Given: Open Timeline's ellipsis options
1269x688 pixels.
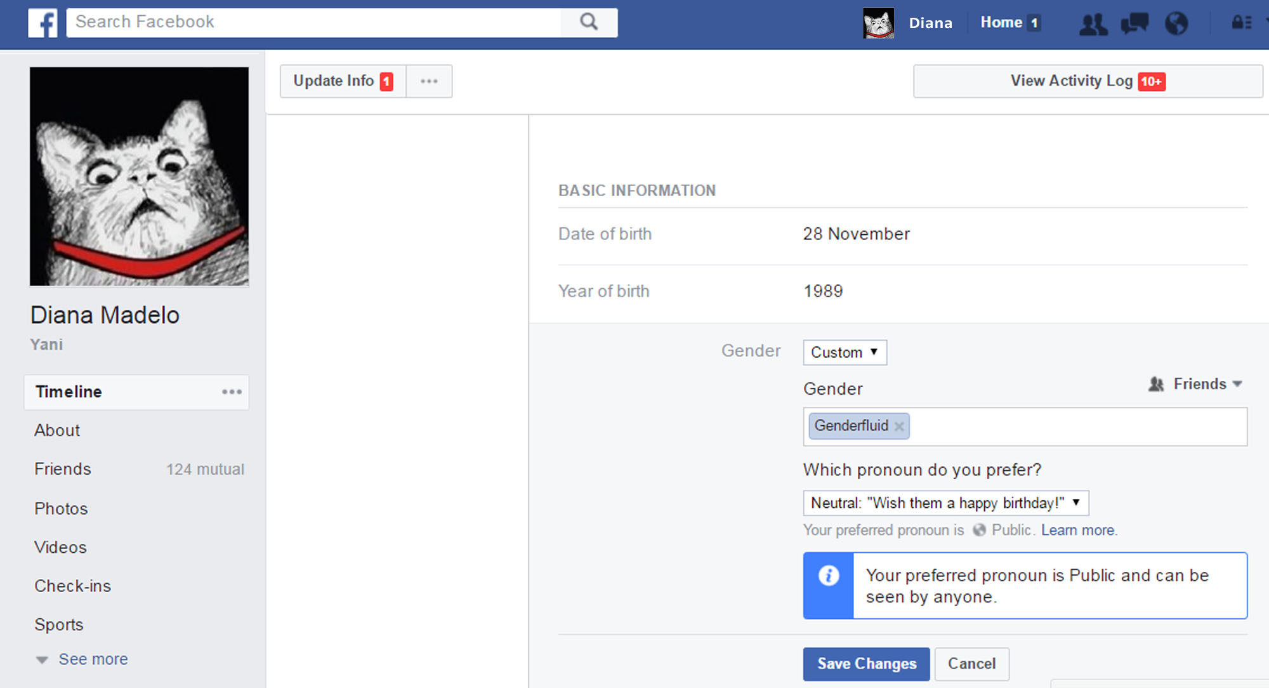Looking at the screenshot, I should point(232,392).
